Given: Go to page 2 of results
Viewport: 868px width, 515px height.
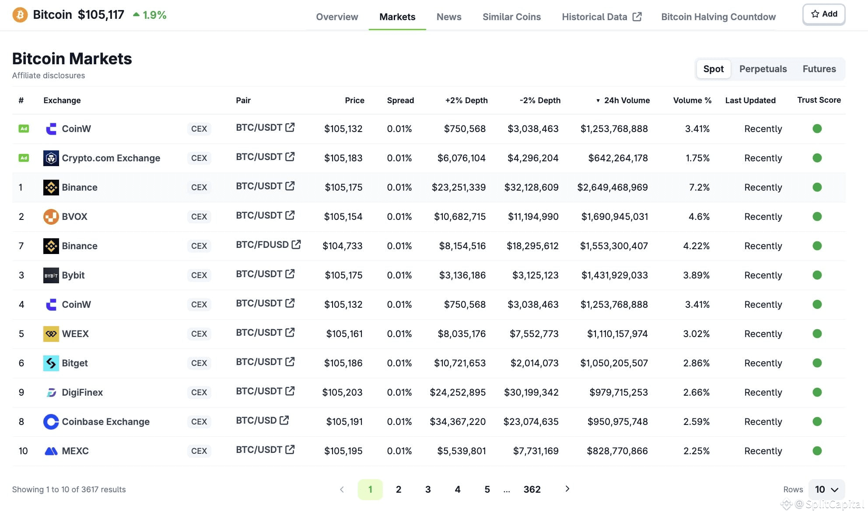Looking at the screenshot, I should click(x=399, y=489).
